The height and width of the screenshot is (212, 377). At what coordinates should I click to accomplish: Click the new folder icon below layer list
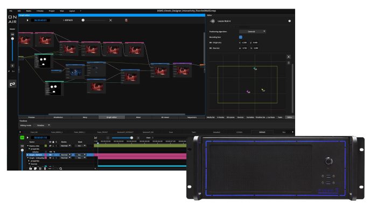point(31,168)
